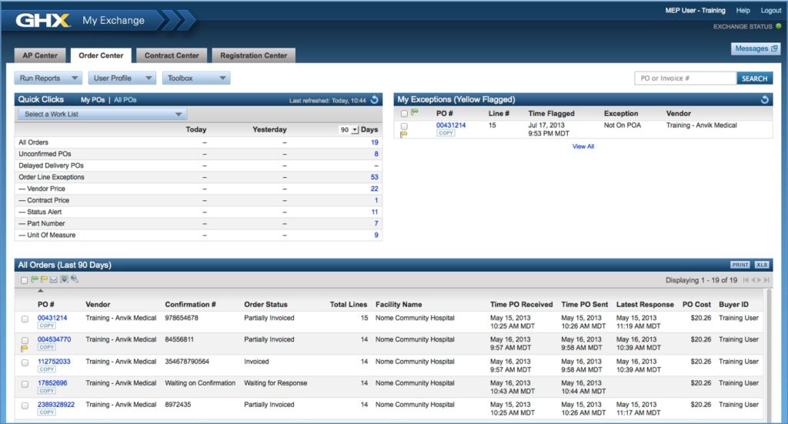This screenshot has height=424, width=788.
Task: Click the envelope email icon in All Orders toolbar
Action: [x=54, y=279]
